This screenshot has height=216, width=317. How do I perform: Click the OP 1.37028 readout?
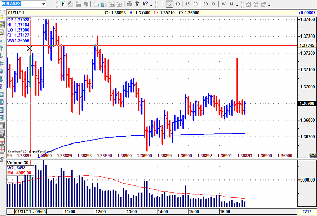[18, 20]
